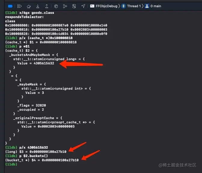This screenshot has height=173, width=202.
Task: Click the 'Value = 0x0002803400000003' line
Action: click(x=48, y=126)
